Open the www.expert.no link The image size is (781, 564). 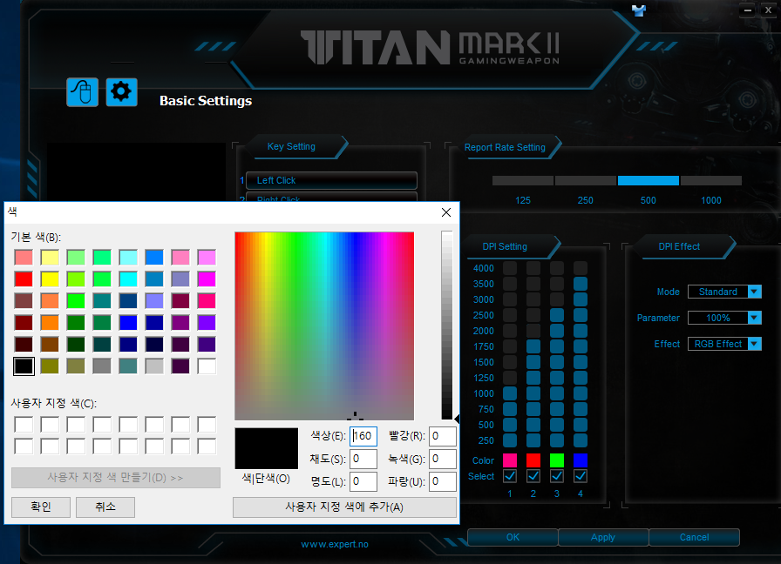pos(335,544)
